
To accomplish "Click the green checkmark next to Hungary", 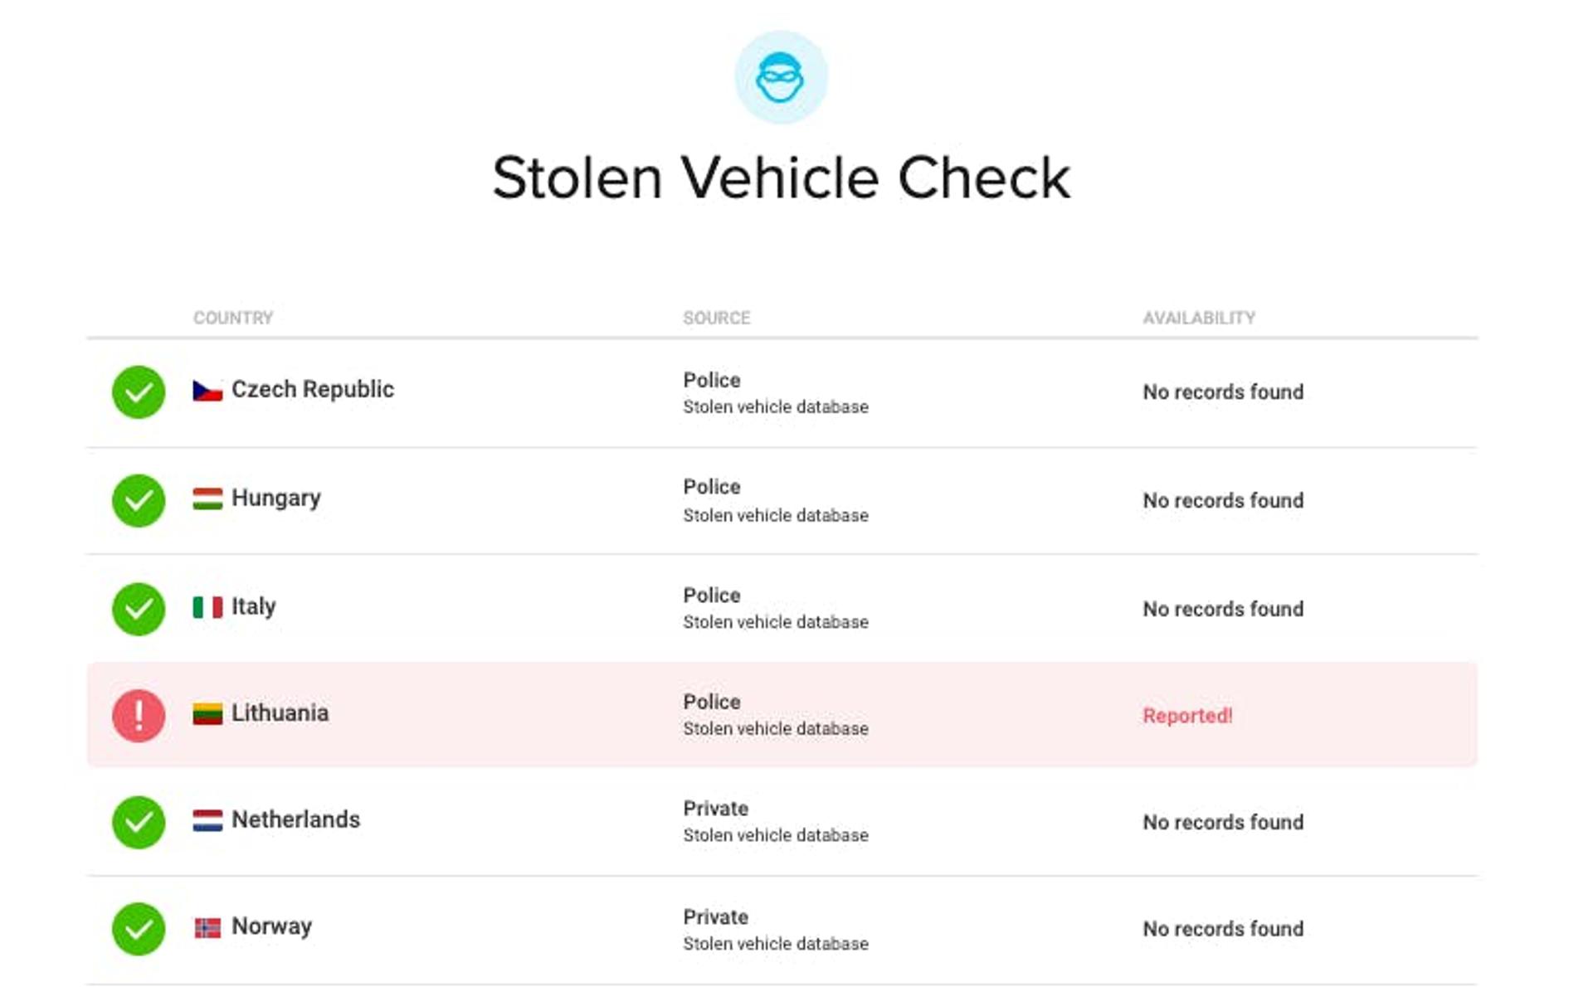I will coord(139,500).
